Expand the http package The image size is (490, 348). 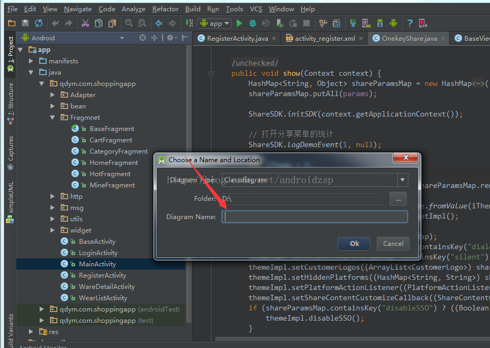click(x=53, y=197)
